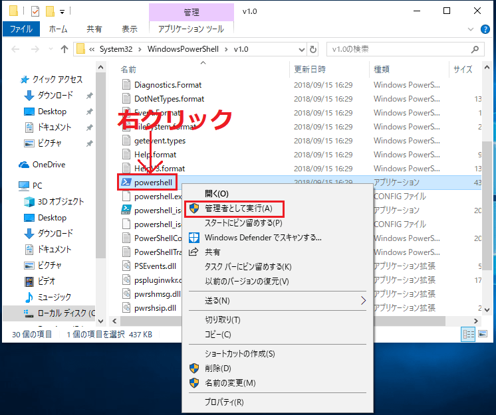
Task: Switch to large icons view layout
Action: pyautogui.click(x=483, y=334)
